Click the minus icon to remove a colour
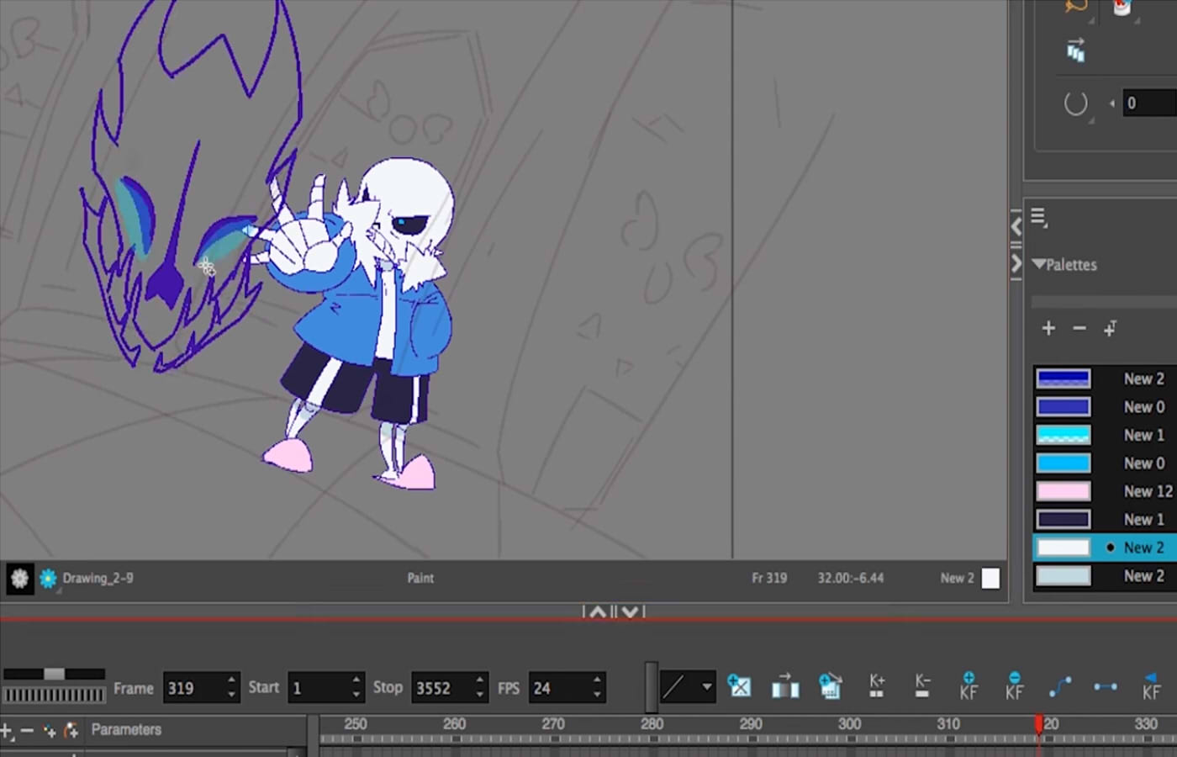The image size is (1177, 757). click(1079, 328)
